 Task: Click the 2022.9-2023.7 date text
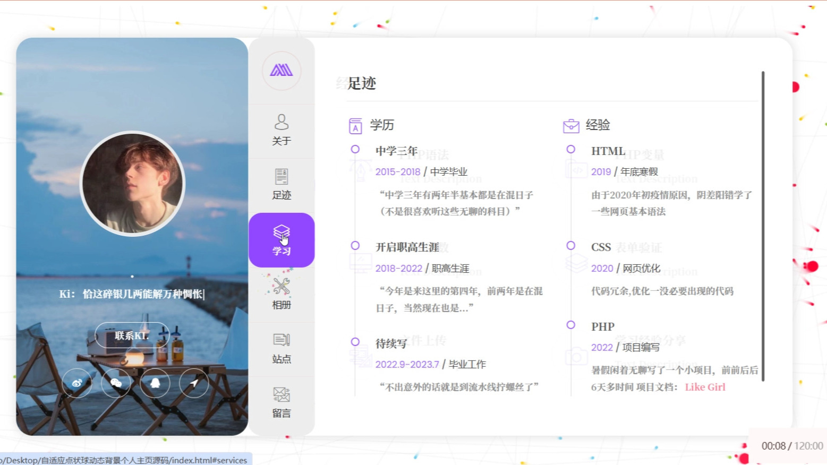click(407, 365)
